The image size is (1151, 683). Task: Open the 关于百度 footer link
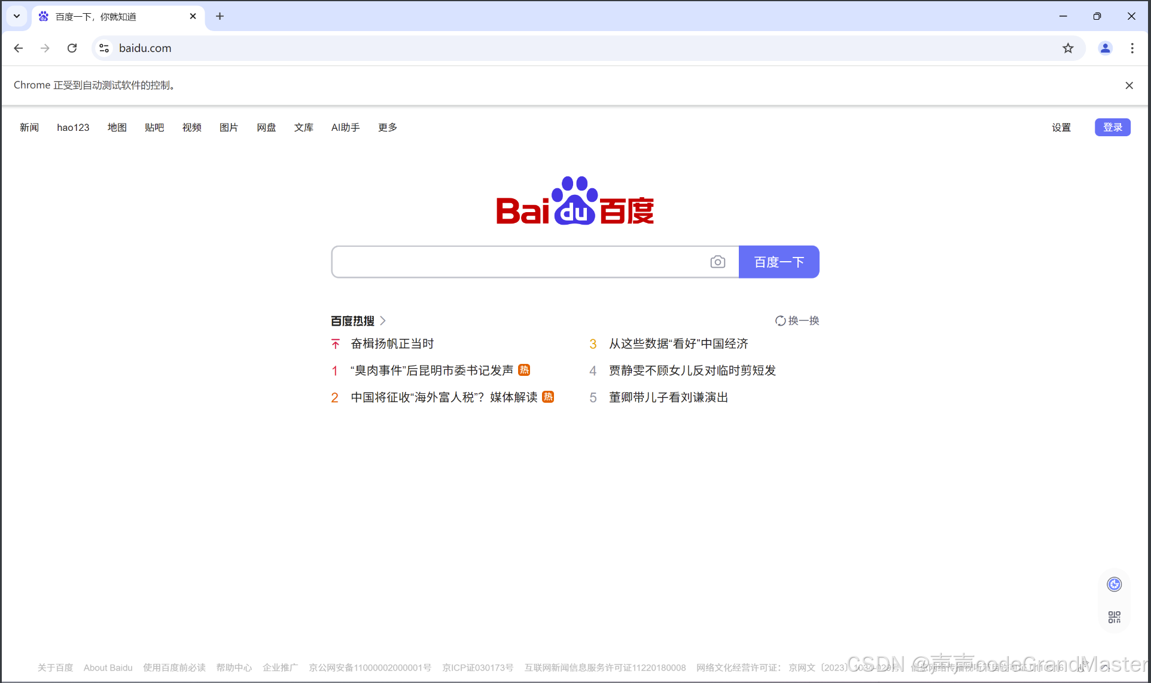tap(55, 667)
